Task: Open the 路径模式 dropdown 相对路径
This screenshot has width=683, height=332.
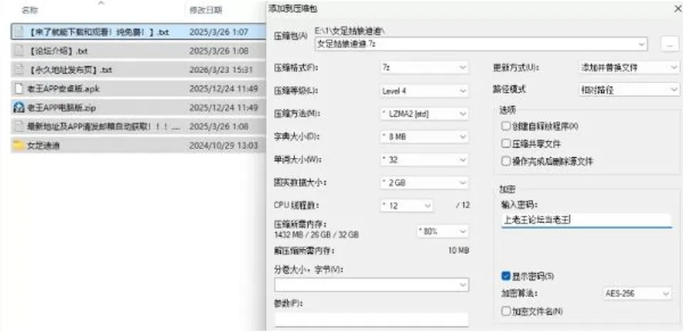Action: coord(629,90)
